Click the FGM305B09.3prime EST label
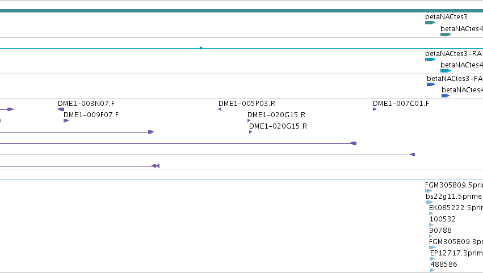Image resolution: width=483 pixels, height=273 pixels. coord(456,242)
